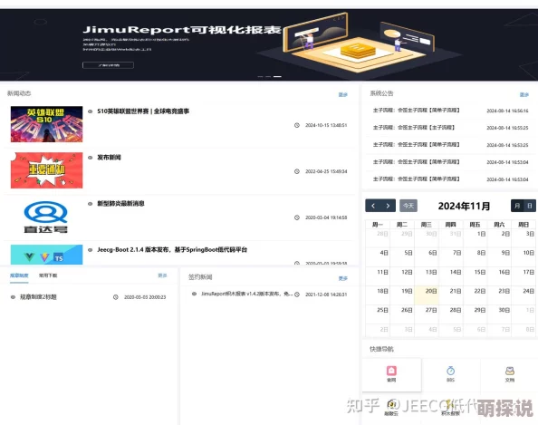Click eye icon beside S10英雄联盟世界赛 news
This screenshot has width=538, height=425.
point(91,111)
